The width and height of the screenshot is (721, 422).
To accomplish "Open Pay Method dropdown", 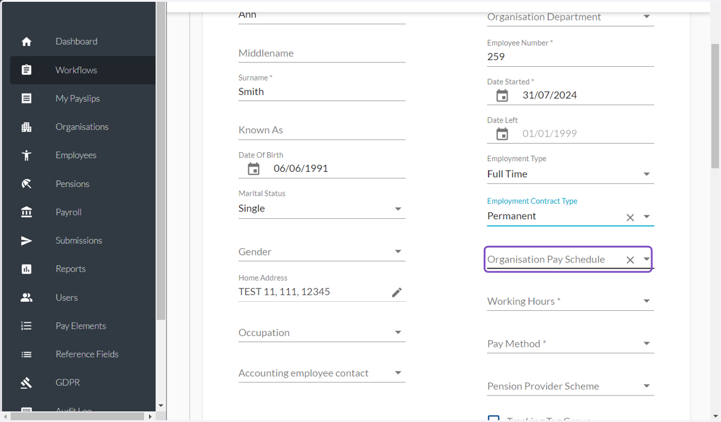I will coord(646,344).
